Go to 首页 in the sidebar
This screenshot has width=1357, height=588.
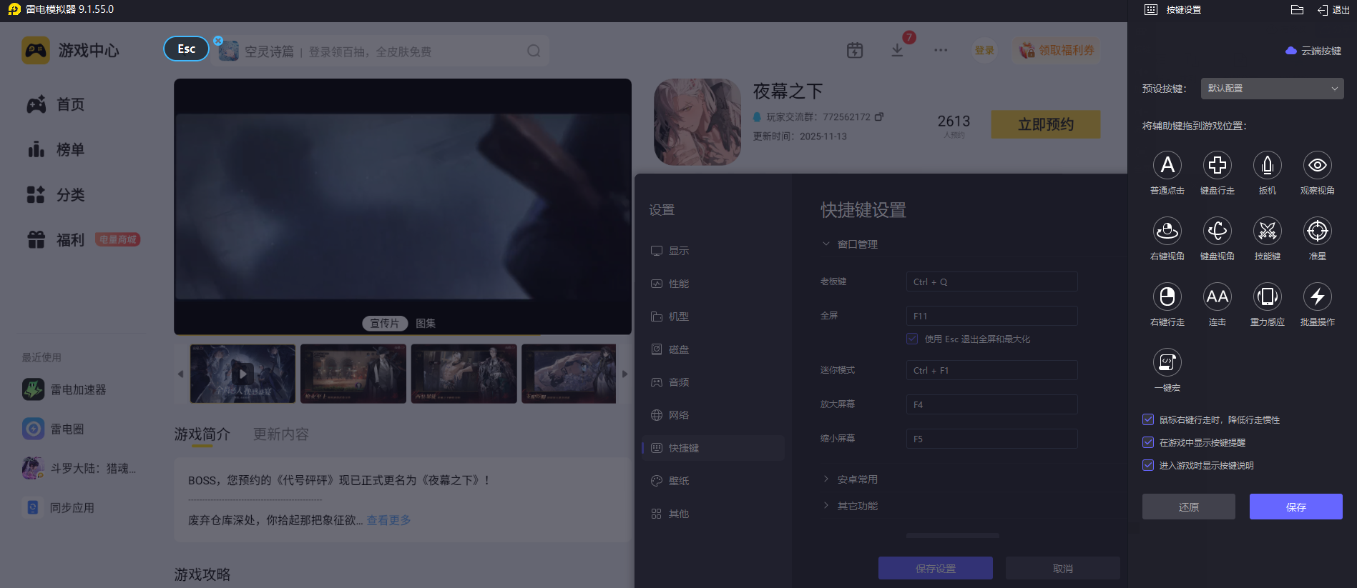tap(56, 104)
